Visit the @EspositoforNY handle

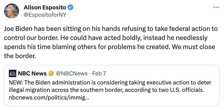click(45, 15)
